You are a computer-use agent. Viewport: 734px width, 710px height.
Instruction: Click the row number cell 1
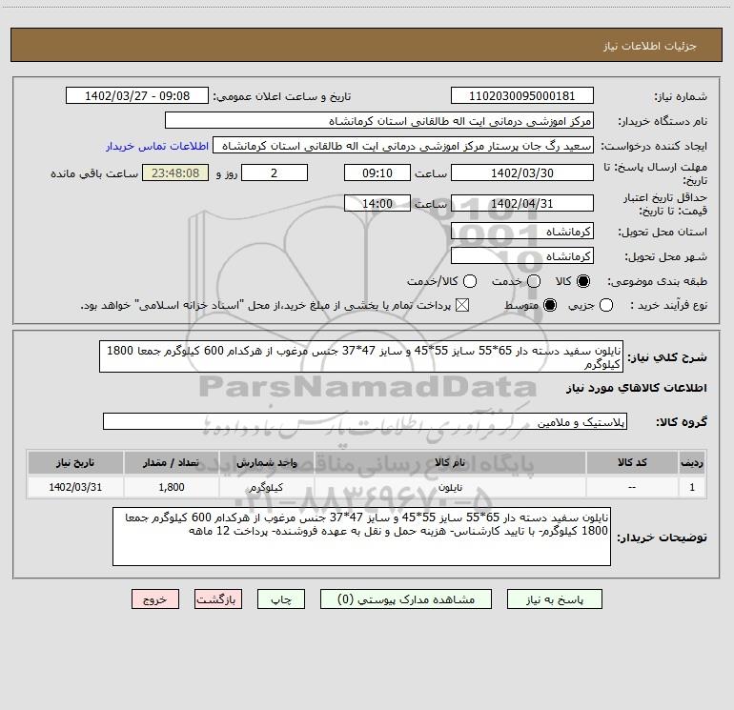click(692, 487)
